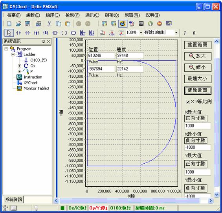Click the 清除畫面 button
The image size is (222, 213).
point(198,90)
